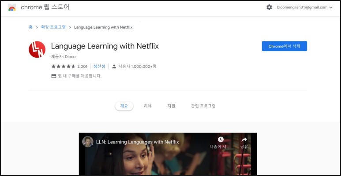Open the 생산성 category link
The width and height of the screenshot is (341, 176).
click(99, 66)
